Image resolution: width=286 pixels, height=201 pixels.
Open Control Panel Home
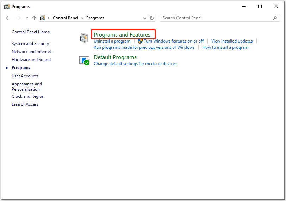click(31, 32)
